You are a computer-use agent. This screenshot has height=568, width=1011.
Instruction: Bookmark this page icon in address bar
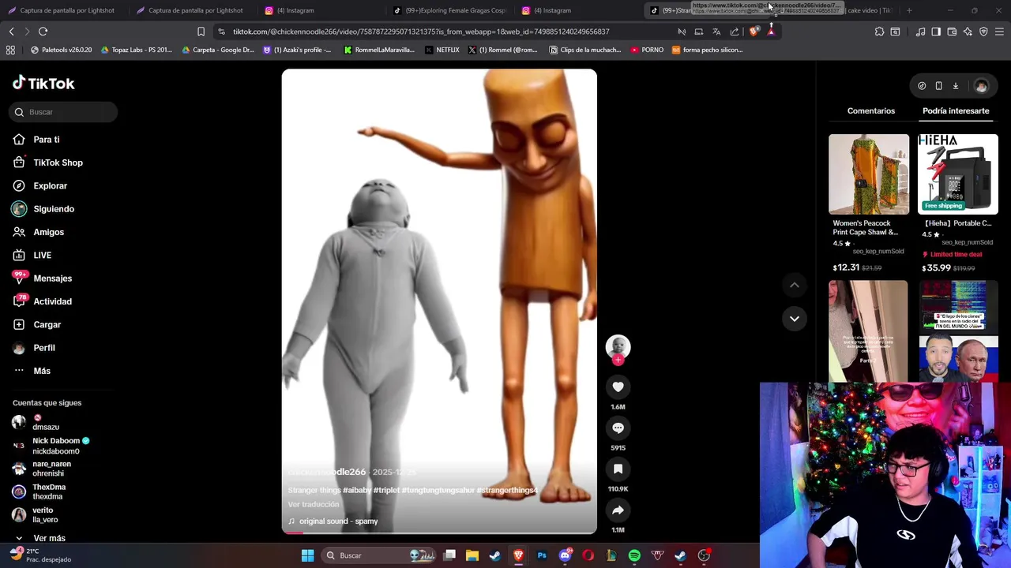(x=201, y=32)
